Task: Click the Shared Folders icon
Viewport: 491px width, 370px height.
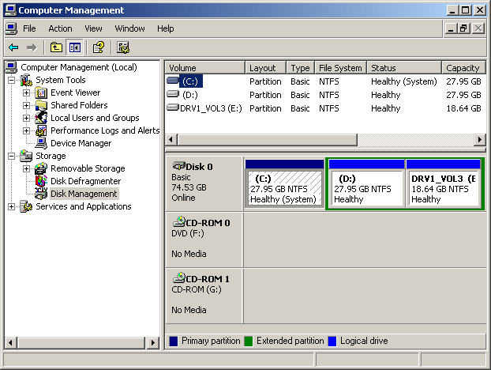Action: [x=41, y=105]
